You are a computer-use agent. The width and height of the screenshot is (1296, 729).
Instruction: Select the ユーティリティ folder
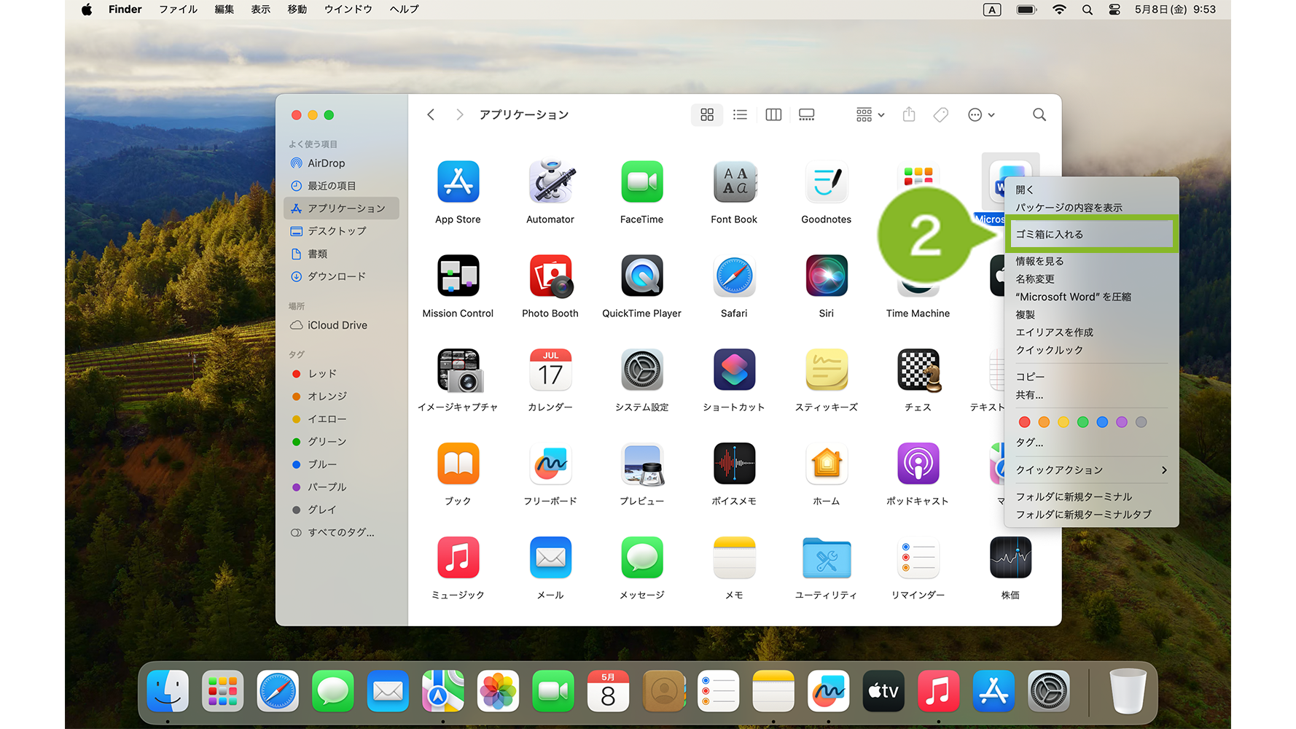[x=827, y=558]
